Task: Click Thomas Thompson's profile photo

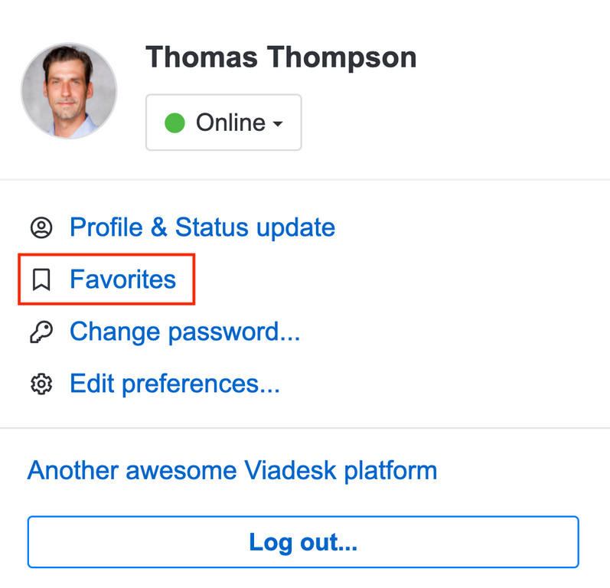Action: click(x=69, y=90)
